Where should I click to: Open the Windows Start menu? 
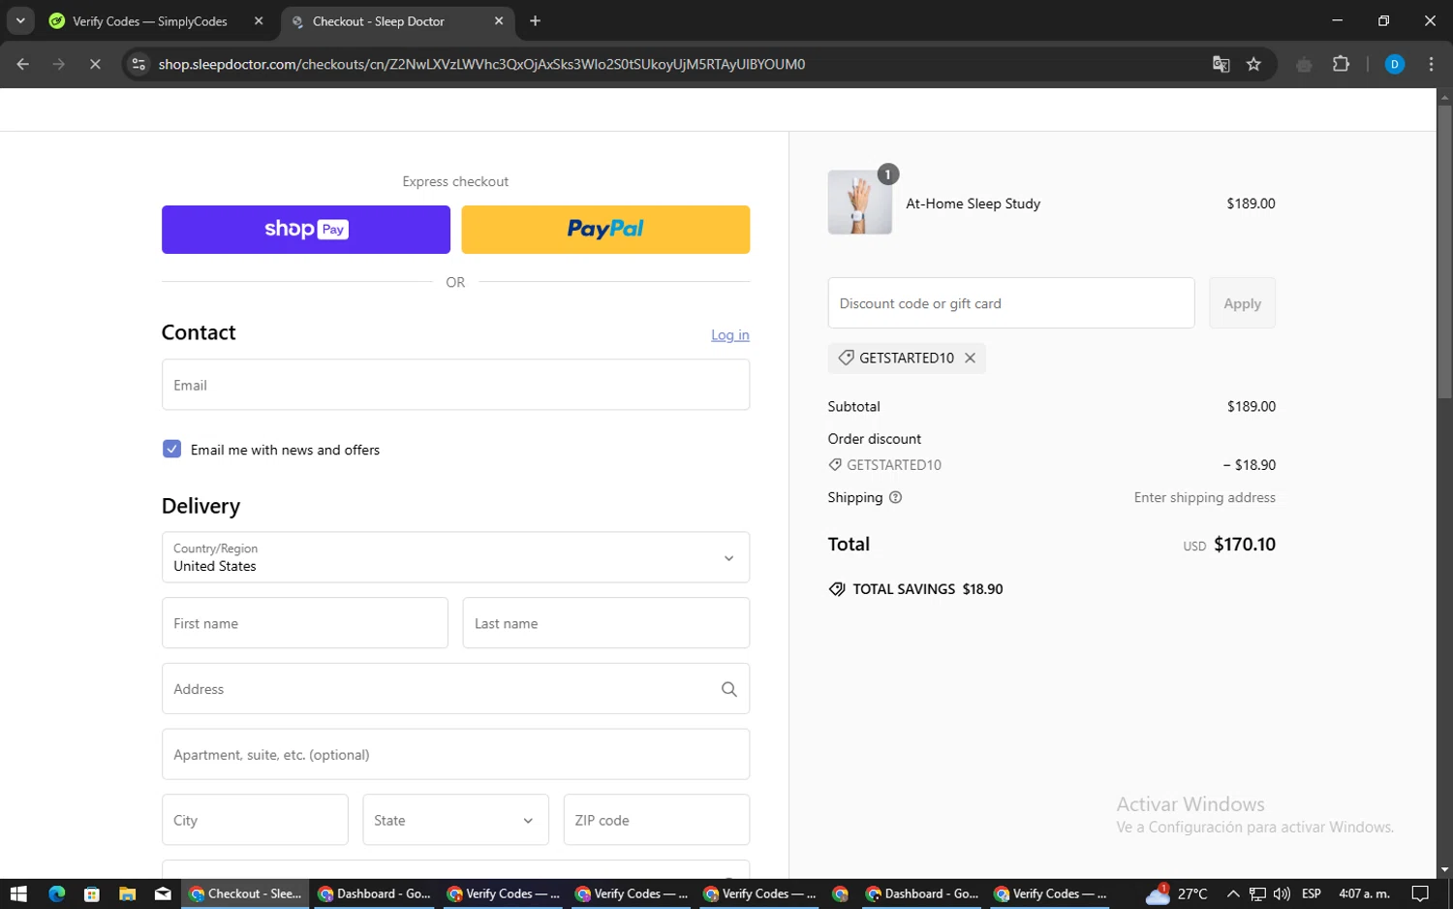click(x=17, y=893)
